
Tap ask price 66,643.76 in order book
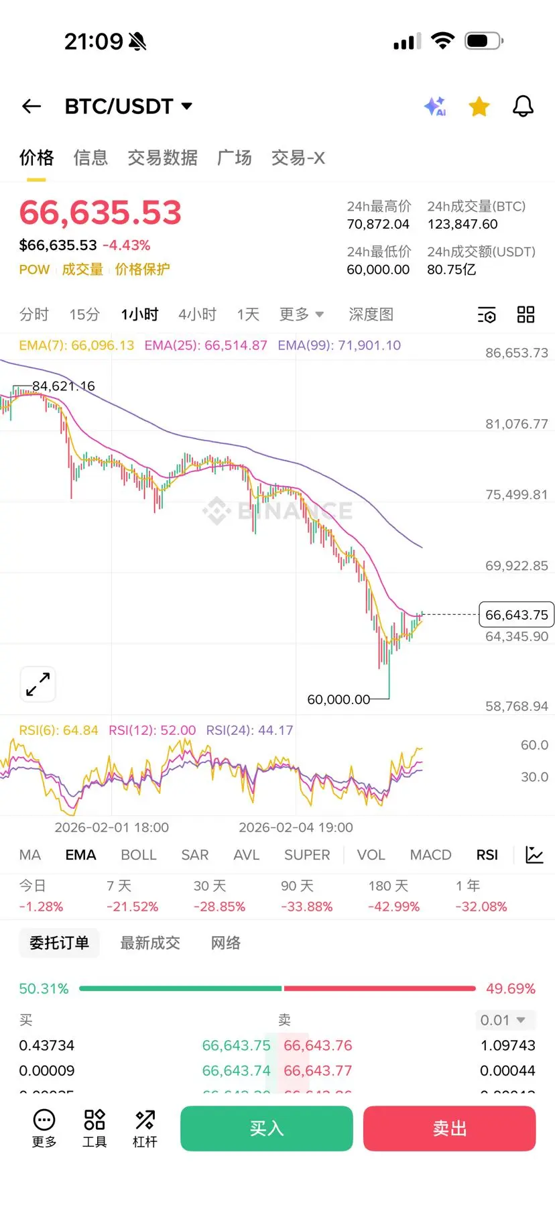318,1045
